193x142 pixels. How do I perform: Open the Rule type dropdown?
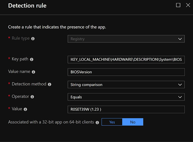point(126,39)
